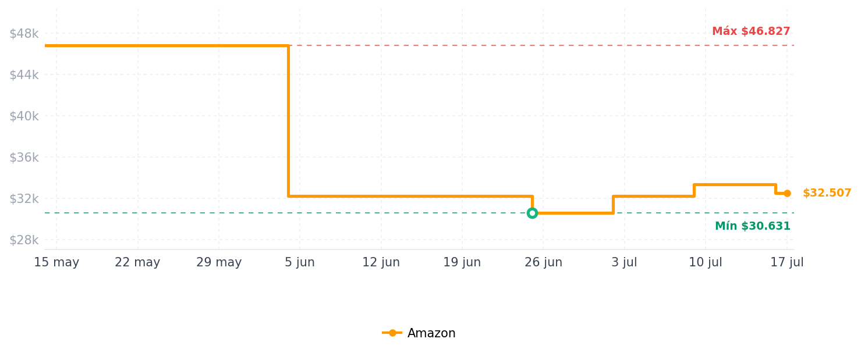861x353 pixels.
Task: Click the Mín $30.631 label
Action: point(753,226)
